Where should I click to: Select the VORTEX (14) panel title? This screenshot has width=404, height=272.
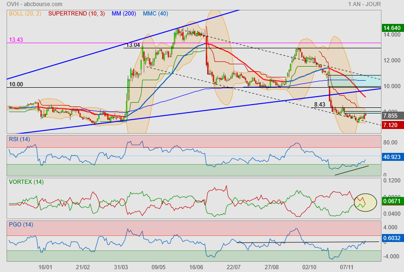pyautogui.click(x=26, y=182)
